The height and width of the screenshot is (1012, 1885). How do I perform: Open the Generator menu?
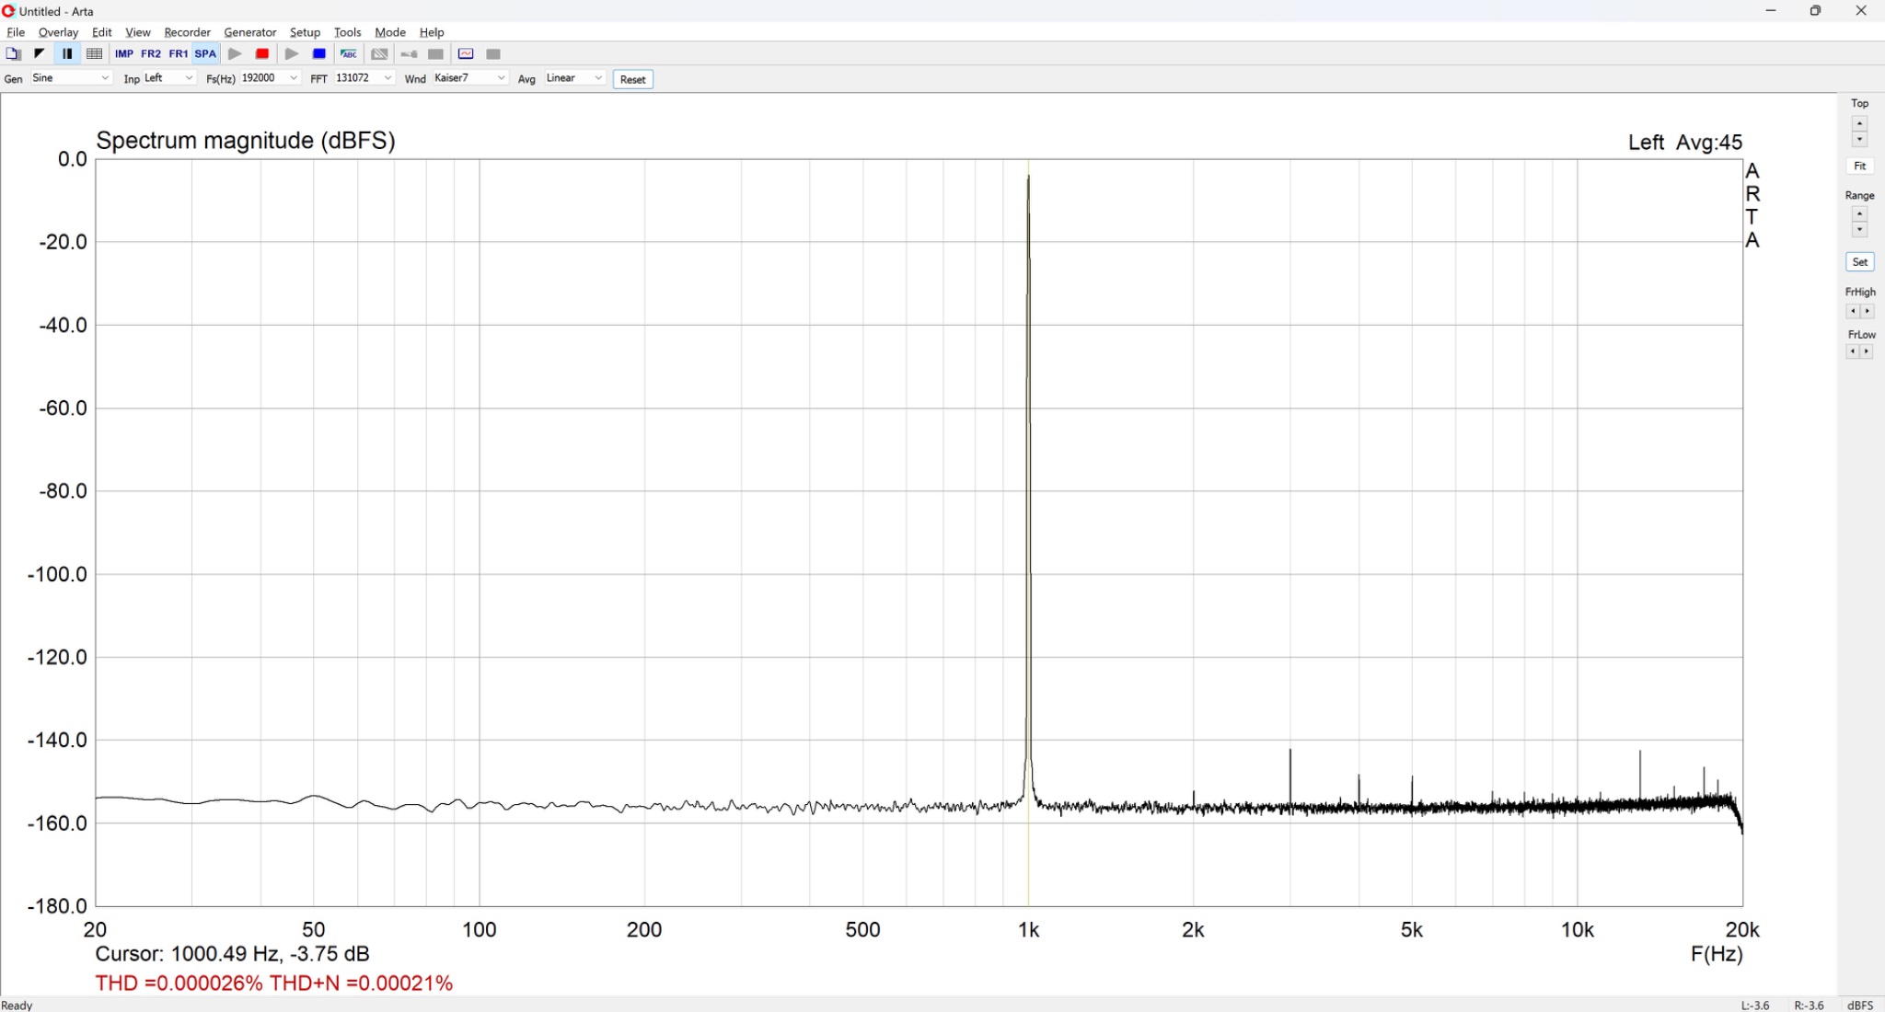[250, 32]
